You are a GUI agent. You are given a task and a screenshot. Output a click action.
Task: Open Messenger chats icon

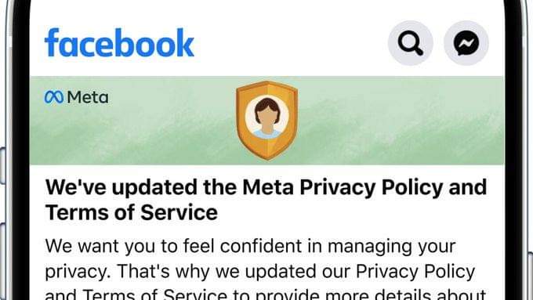coord(466,43)
